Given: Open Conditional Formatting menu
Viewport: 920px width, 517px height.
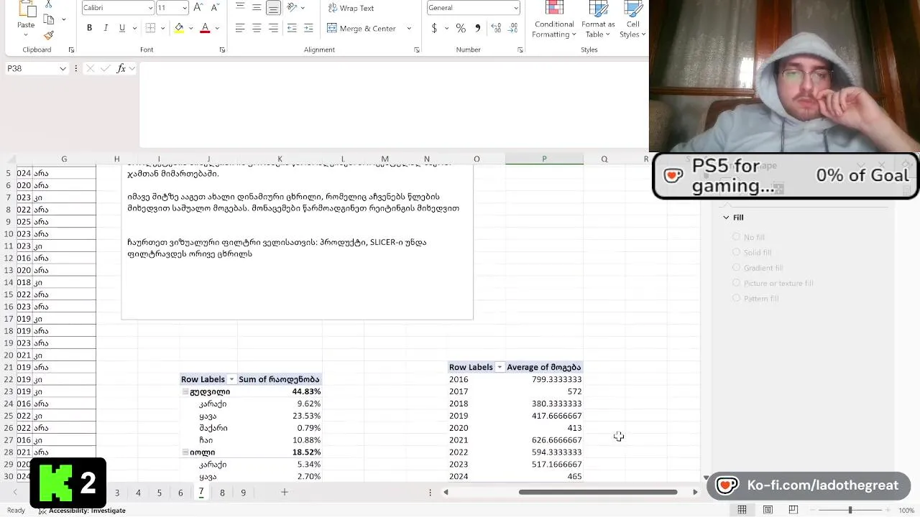Looking at the screenshot, I should (553, 20).
